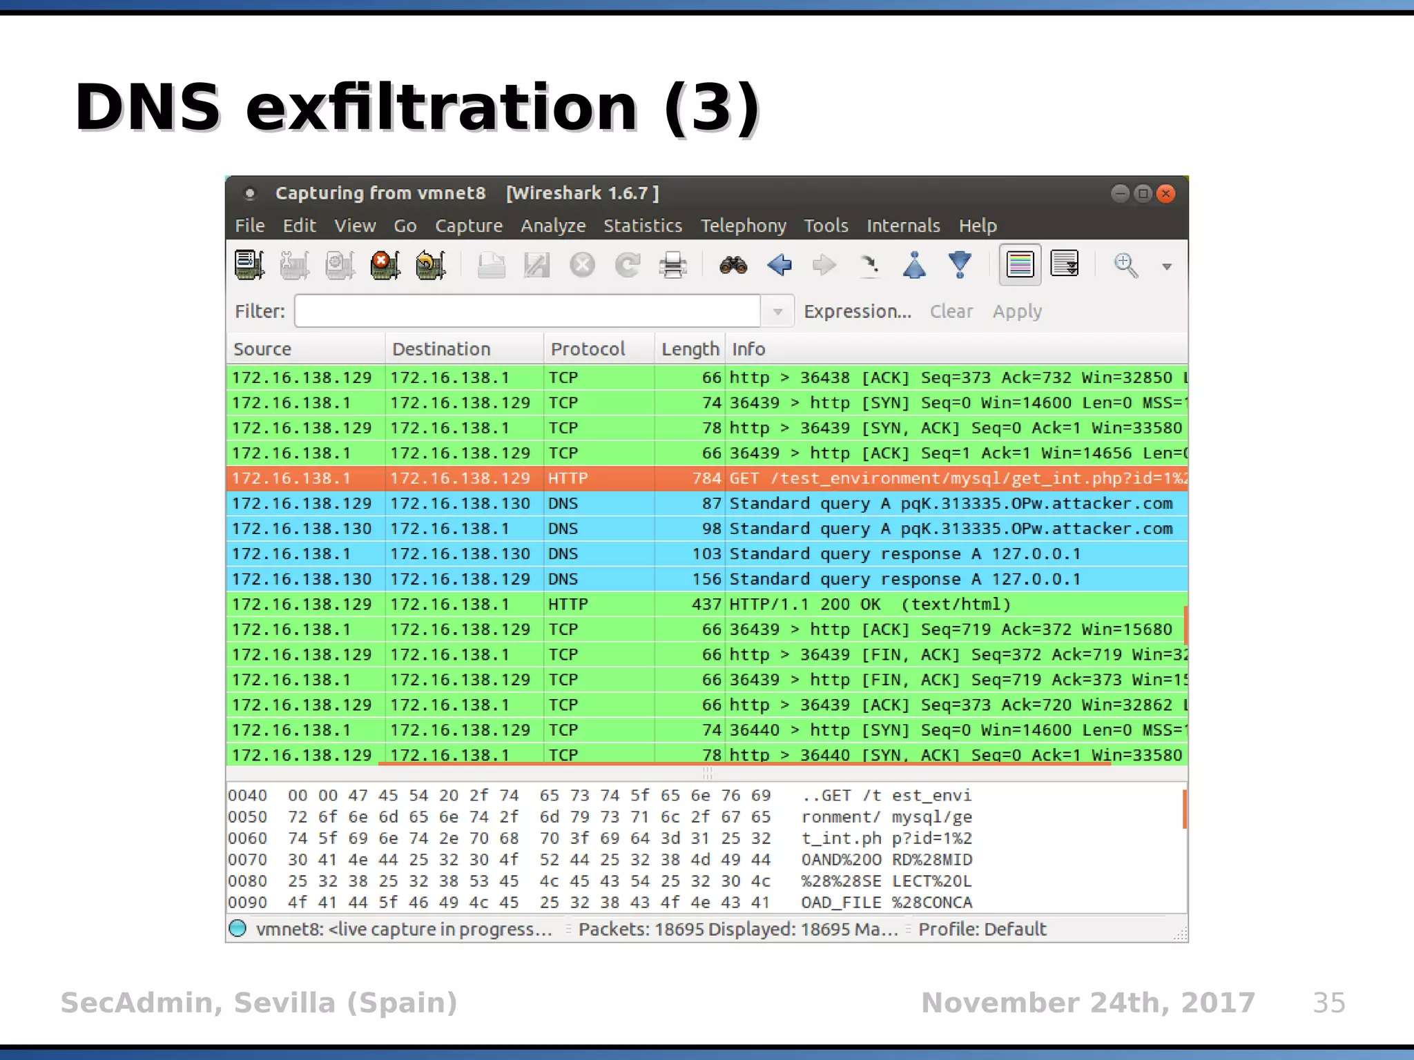This screenshot has height=1060, width=1414.
Task: Open the filter history dropdown
Action: (x=778, y=311)
